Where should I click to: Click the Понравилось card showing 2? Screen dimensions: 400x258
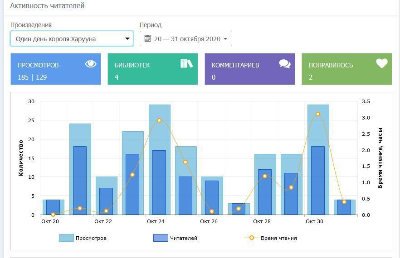(346, 69)
